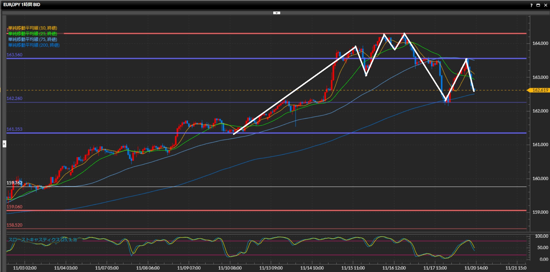Click the 164.000 price axis label

tap(540, 43)
